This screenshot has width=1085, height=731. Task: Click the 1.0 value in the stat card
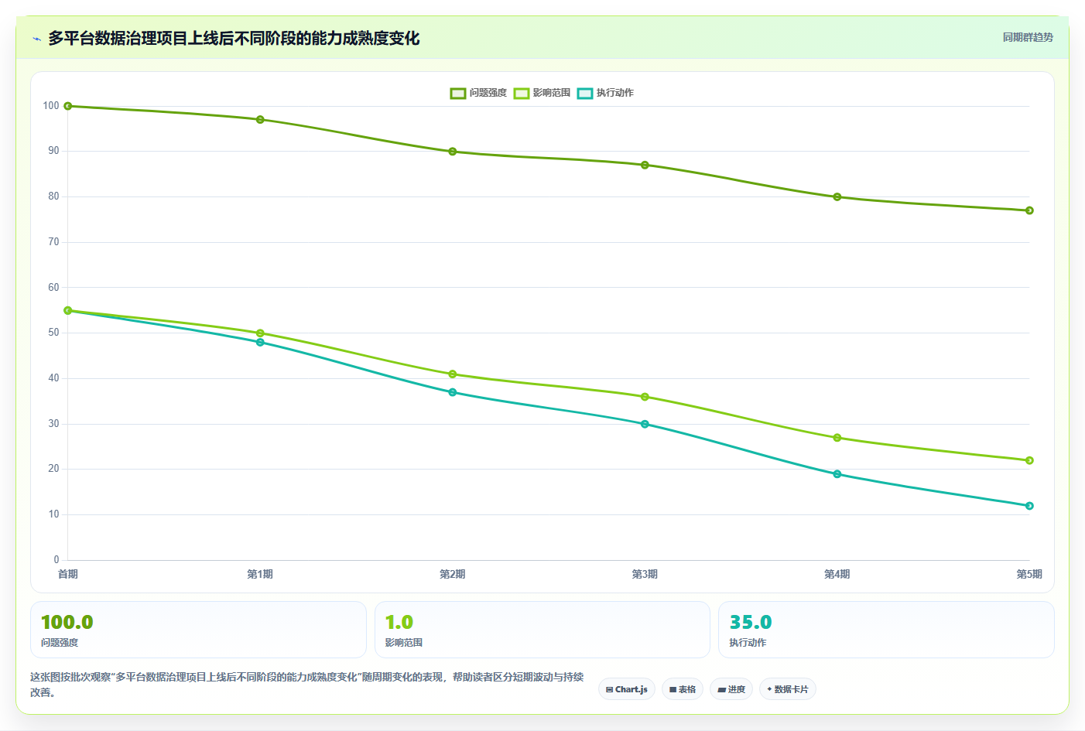pos(399,622)
